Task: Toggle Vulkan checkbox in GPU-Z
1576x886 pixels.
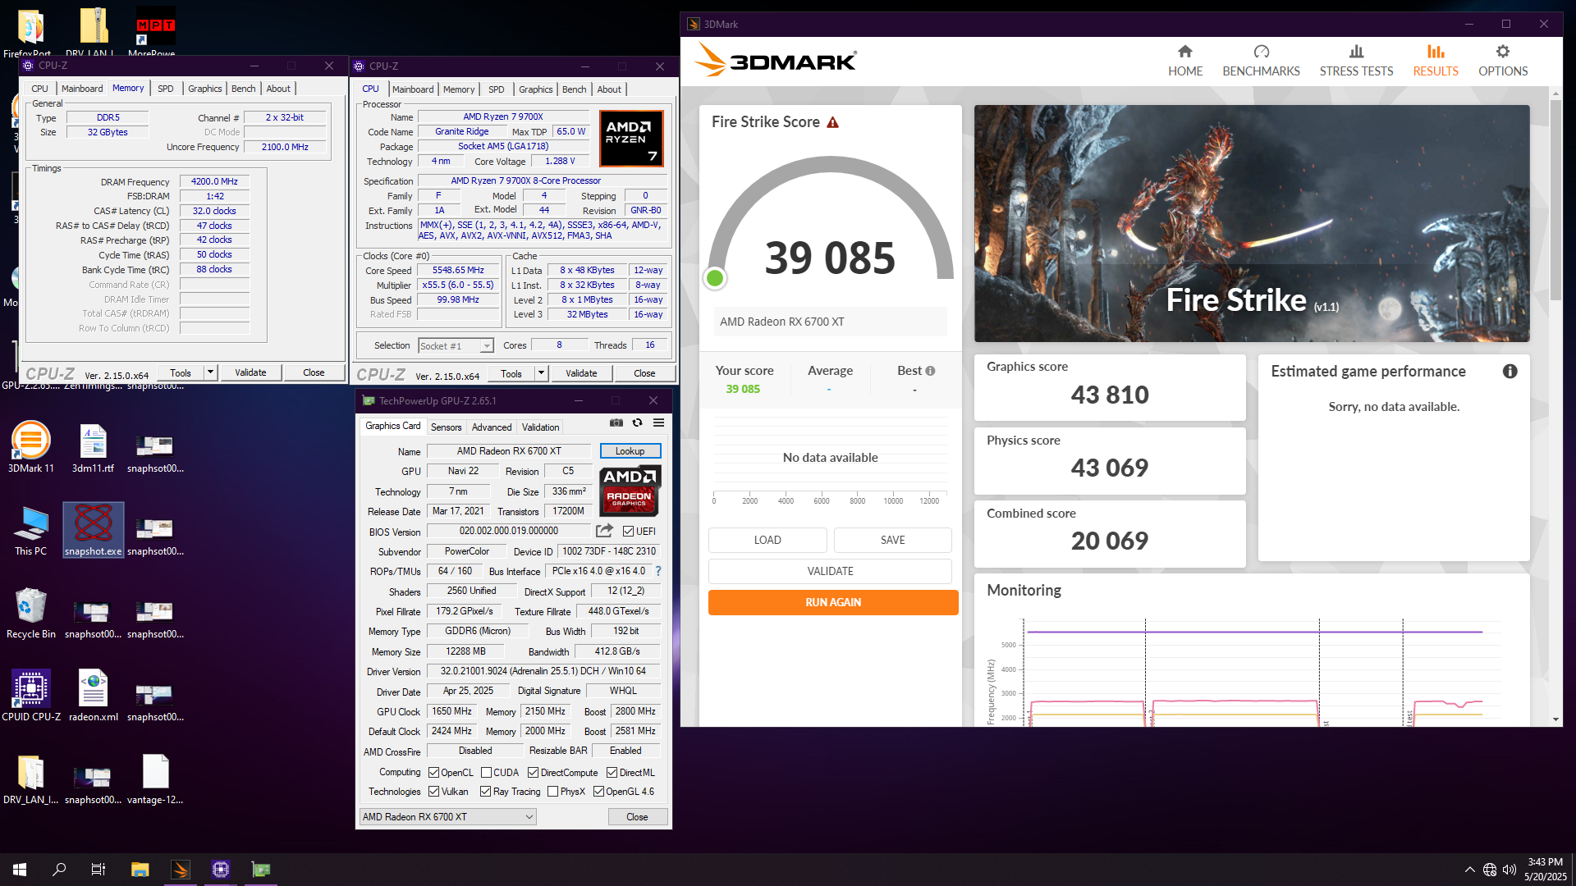Action: (x=433, y=792)
